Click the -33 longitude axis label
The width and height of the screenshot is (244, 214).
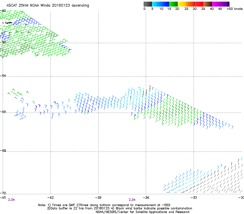(x=194, y=198)
